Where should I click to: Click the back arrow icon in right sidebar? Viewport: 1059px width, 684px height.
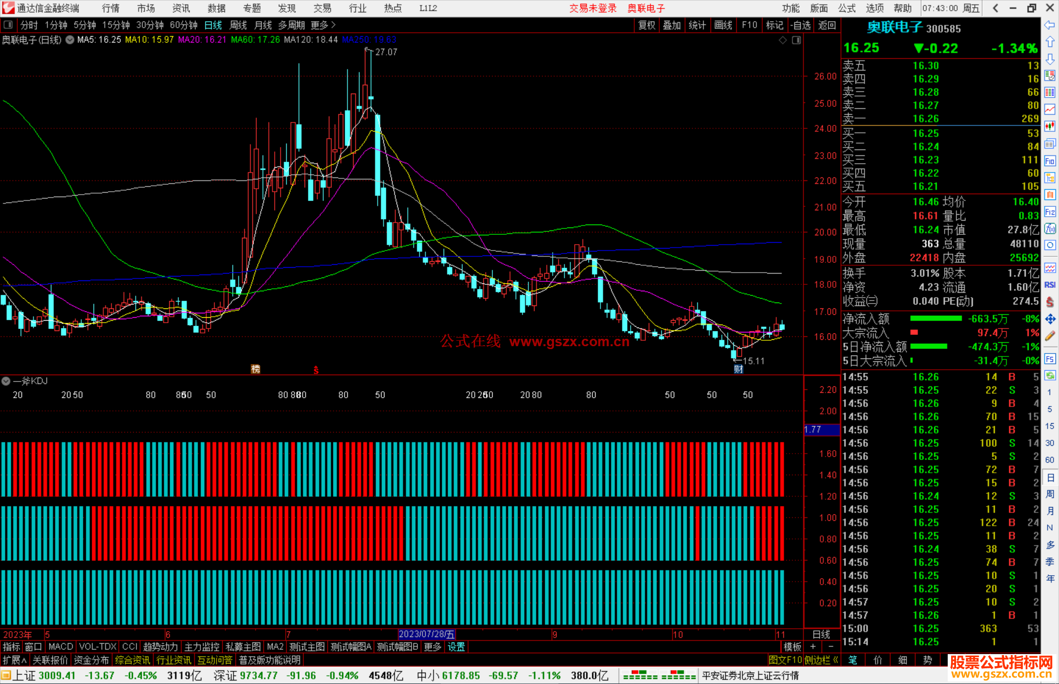click(x=1050, y=25)
